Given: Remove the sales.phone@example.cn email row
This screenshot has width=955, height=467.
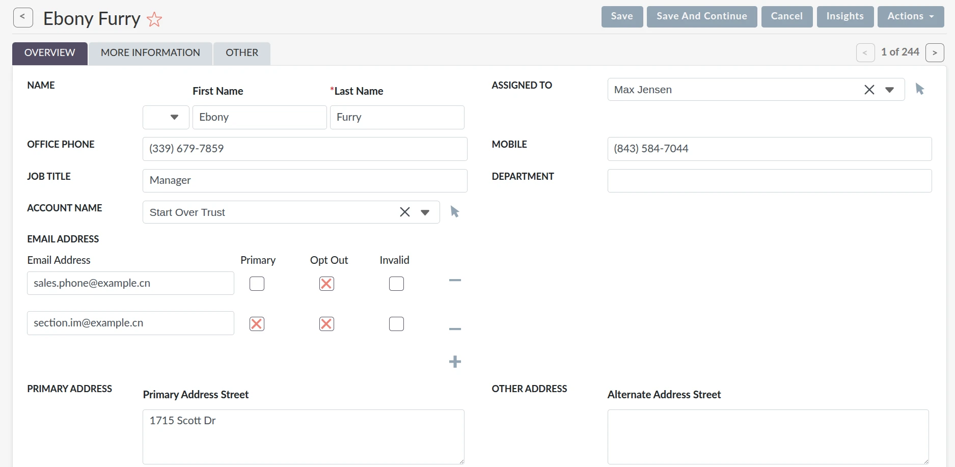Looking at the screenshot, I should (x=455, y=280).
